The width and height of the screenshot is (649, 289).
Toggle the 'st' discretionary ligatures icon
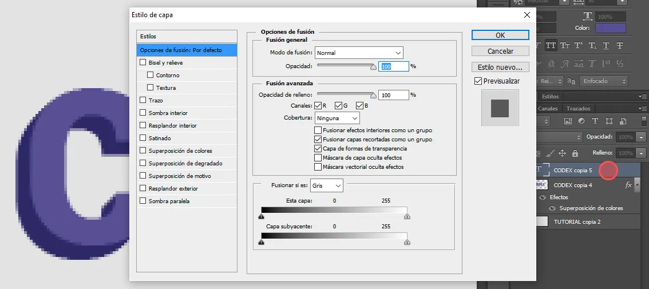tap(551, 64)
